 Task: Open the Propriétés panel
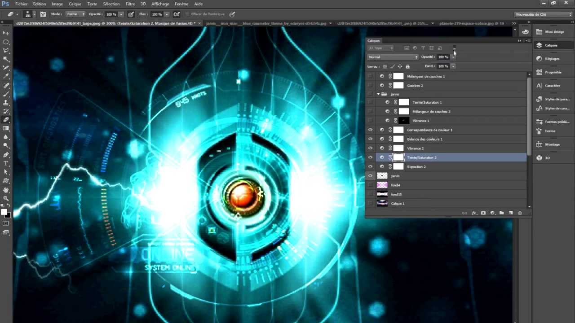point(553,72)
